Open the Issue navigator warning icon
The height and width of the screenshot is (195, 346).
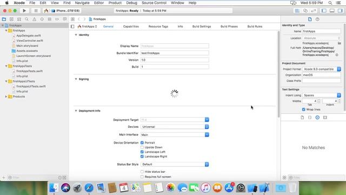(34, 19)
